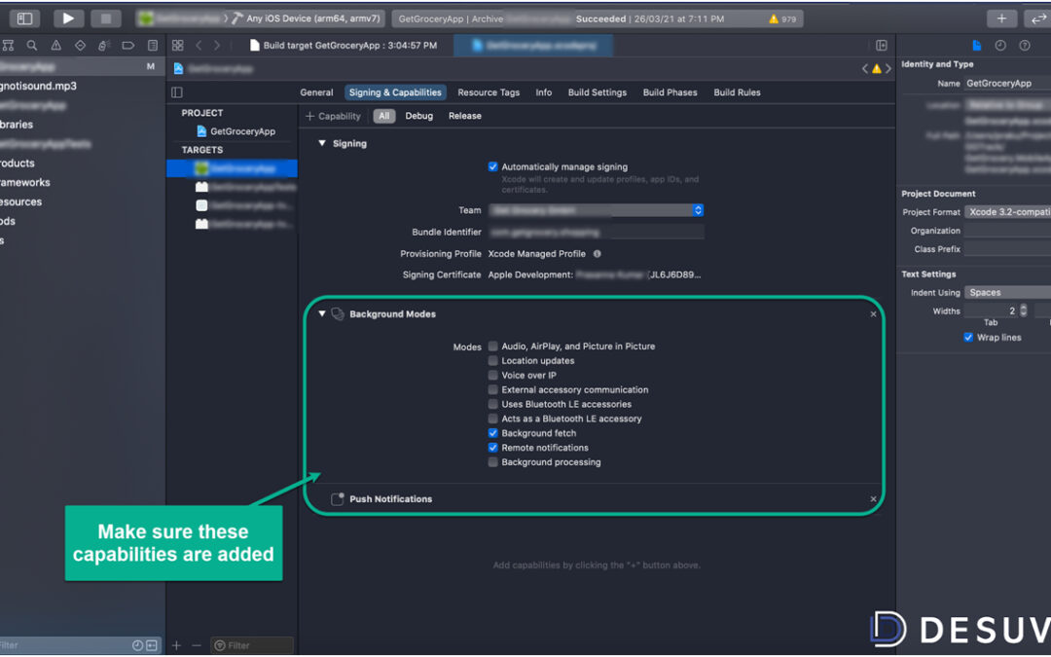Open the report navigator icon
Viewport: 1051px width, 657px height.
tap(152, 46)
